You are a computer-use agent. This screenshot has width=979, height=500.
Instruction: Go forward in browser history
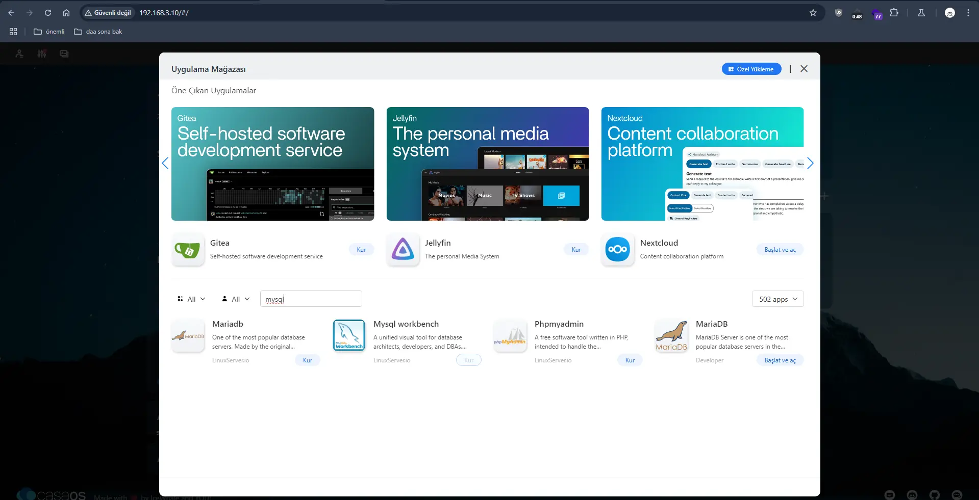[x=30, y=13]
